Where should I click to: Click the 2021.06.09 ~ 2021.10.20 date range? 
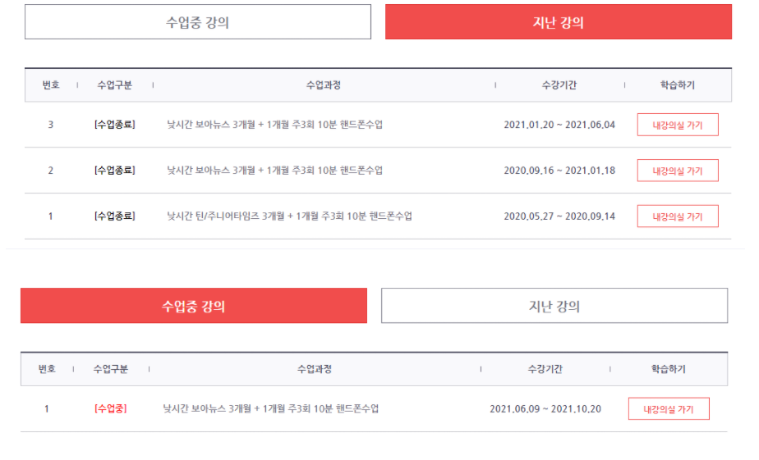[545, 408]
